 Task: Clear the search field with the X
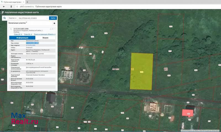click(x=47, y=18)
